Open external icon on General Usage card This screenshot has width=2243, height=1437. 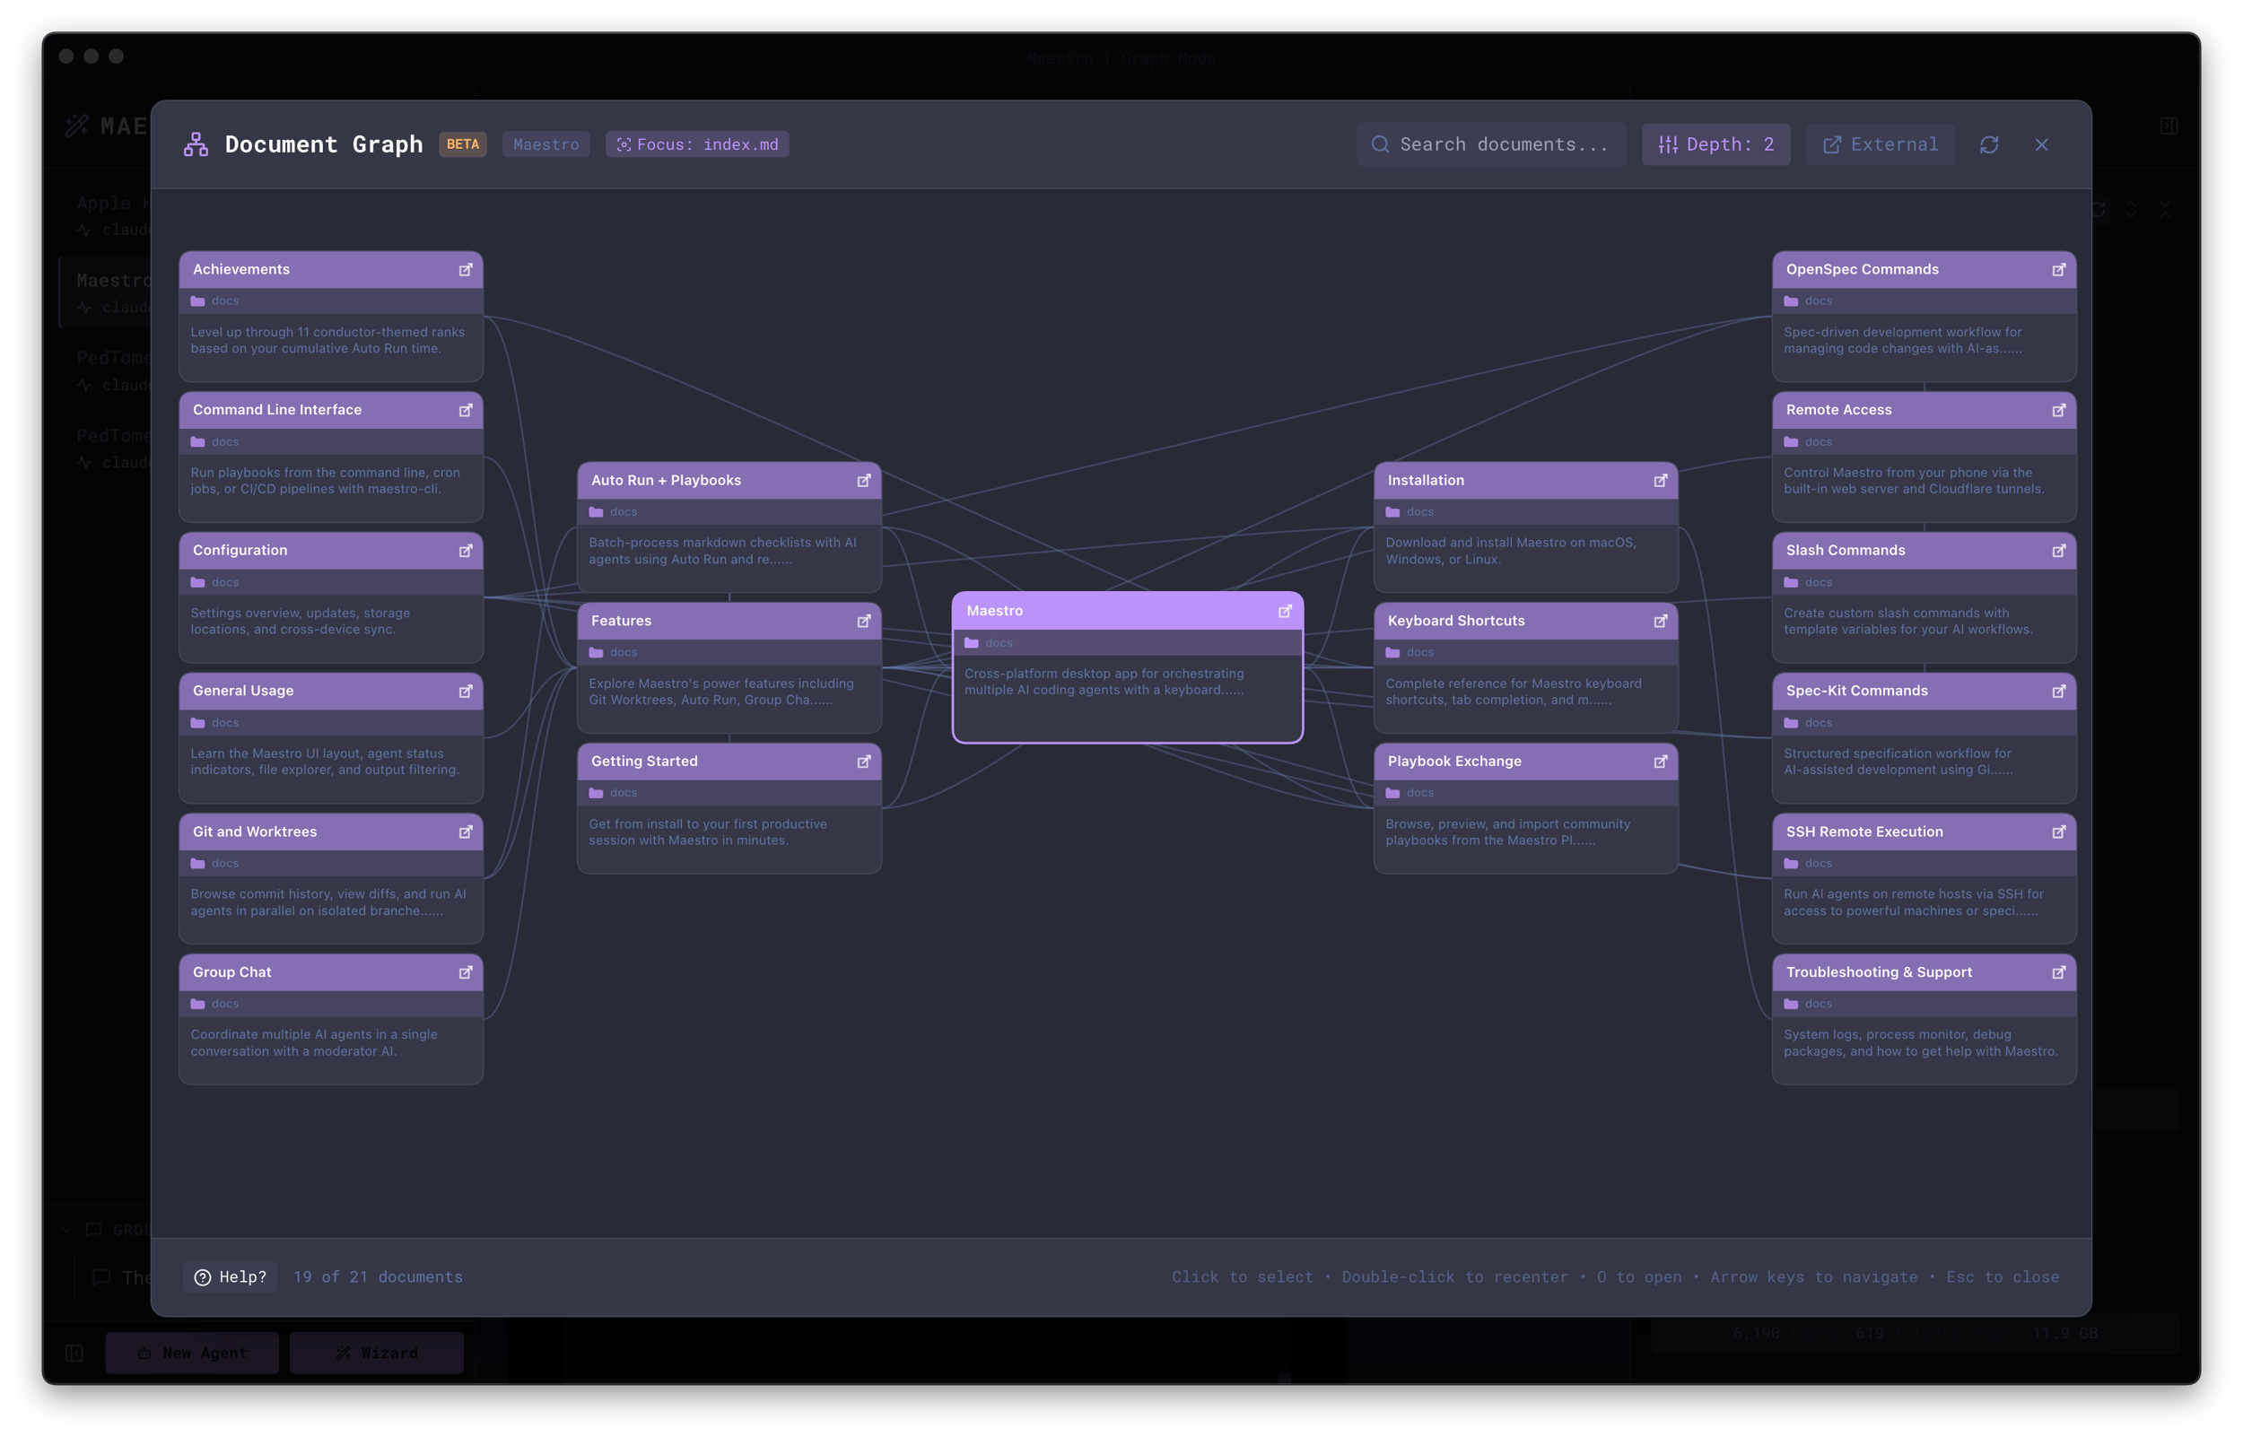[x=466, y=692]
